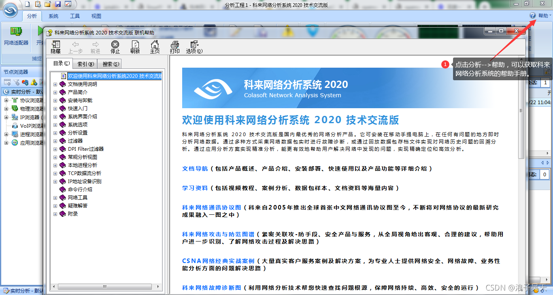The height and width of the screenshot is (295, 553).
Task: Click the add-table icon in 节点浏览器 toolbar
Action: [7, 82]
